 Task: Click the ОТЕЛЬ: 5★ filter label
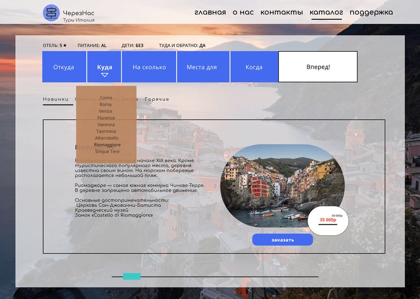coord(55,45)
